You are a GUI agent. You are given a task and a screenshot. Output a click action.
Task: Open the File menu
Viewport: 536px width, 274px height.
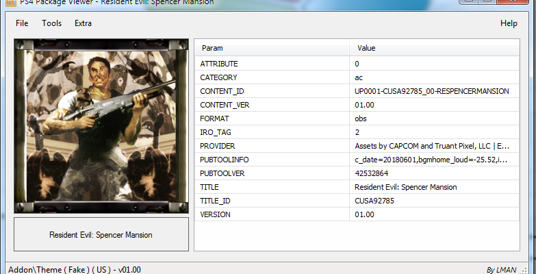(x=22, y=23)
